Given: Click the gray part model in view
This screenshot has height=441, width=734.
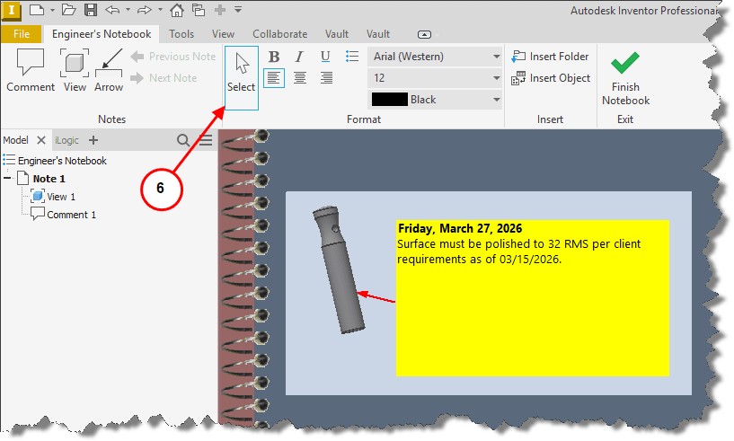Looking at the screenshot, I should [339, 269].
